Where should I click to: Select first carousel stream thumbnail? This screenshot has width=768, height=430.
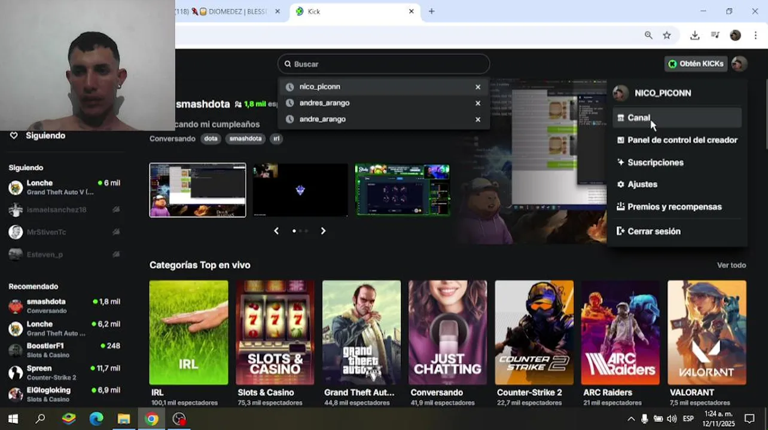tap(197, 190)
